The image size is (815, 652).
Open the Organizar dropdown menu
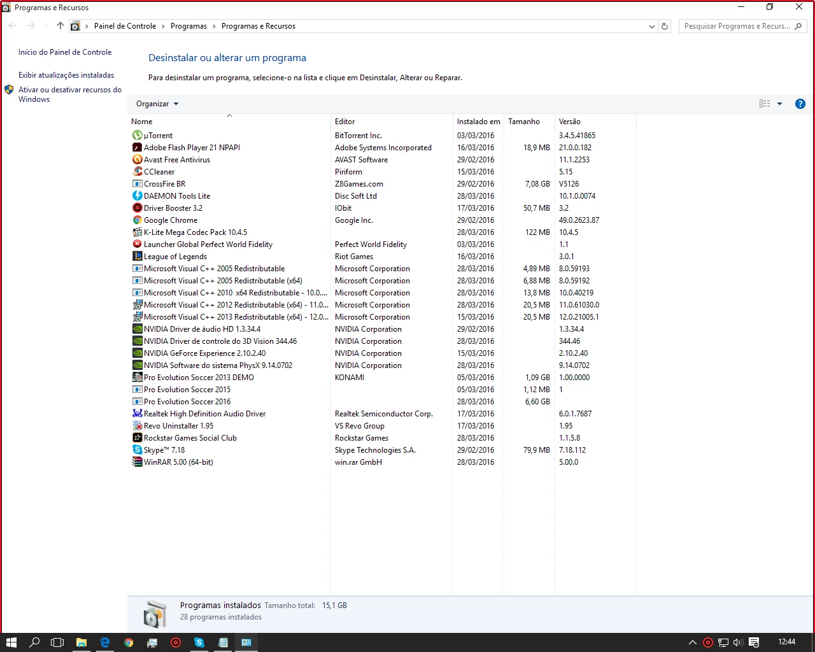[x=157, y=104]
